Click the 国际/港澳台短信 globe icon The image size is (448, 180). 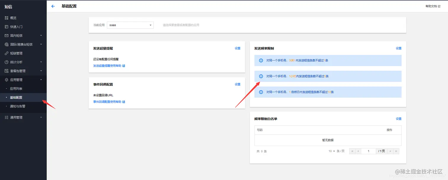coord(7,45)
